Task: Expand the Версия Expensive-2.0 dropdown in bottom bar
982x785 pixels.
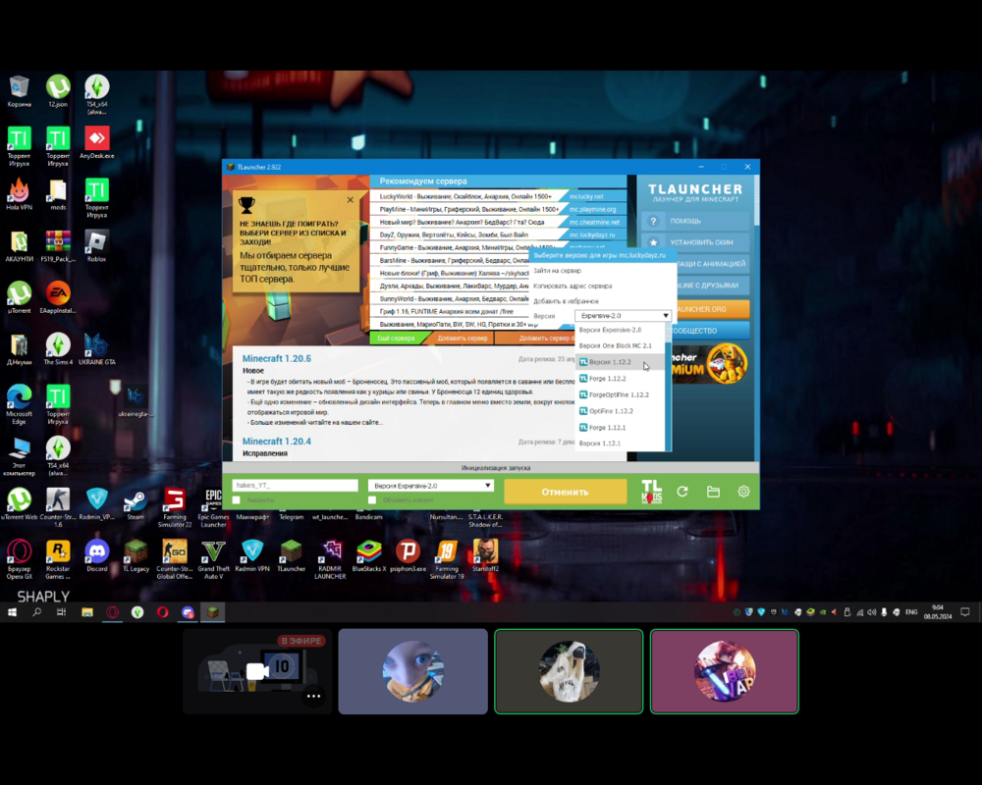Action: [431, 486]
